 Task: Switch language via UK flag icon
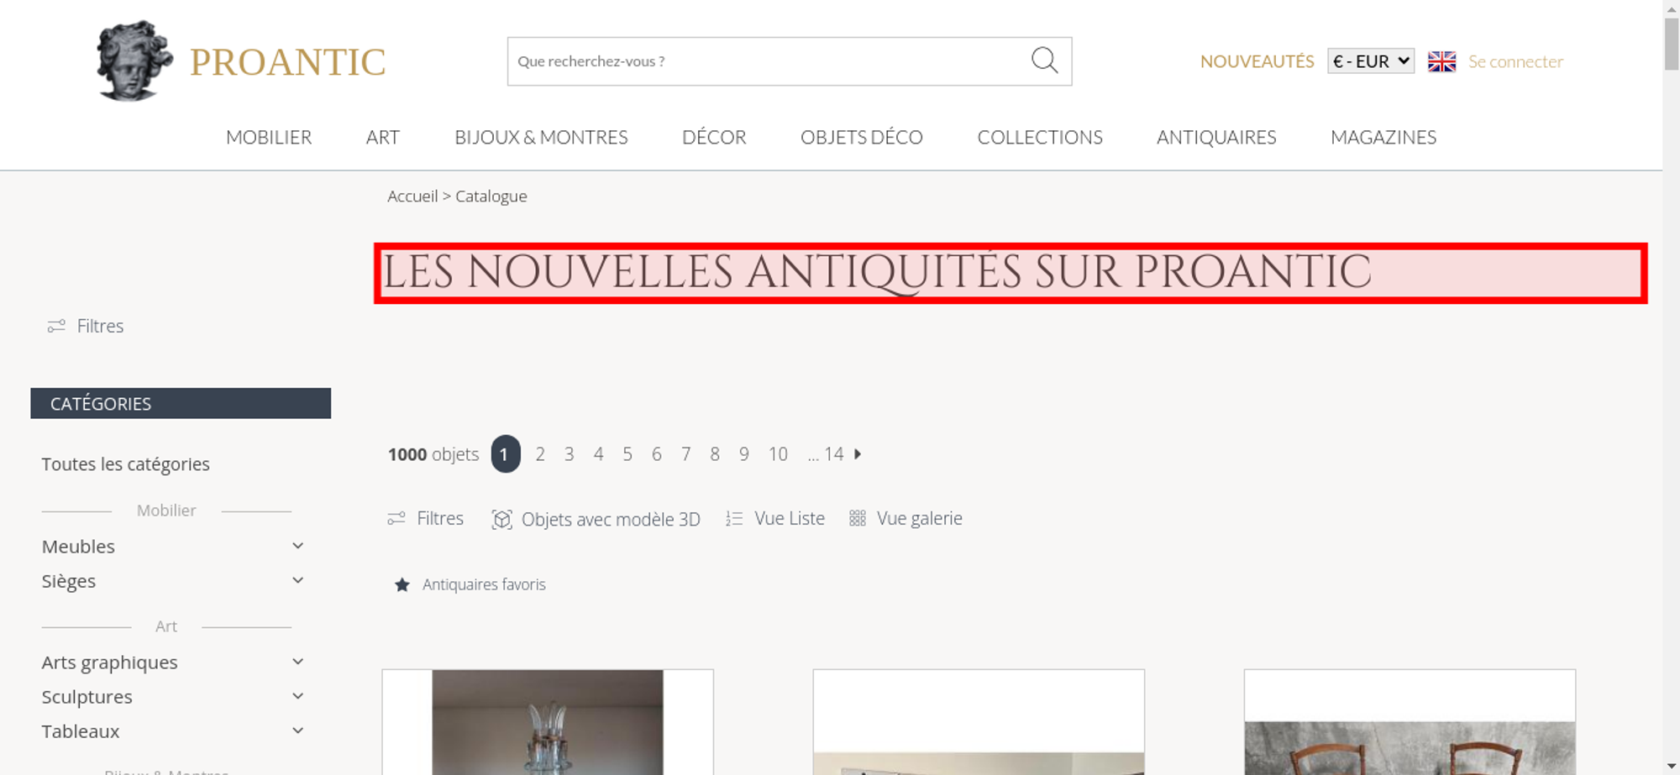click(x=1441, y=61)
